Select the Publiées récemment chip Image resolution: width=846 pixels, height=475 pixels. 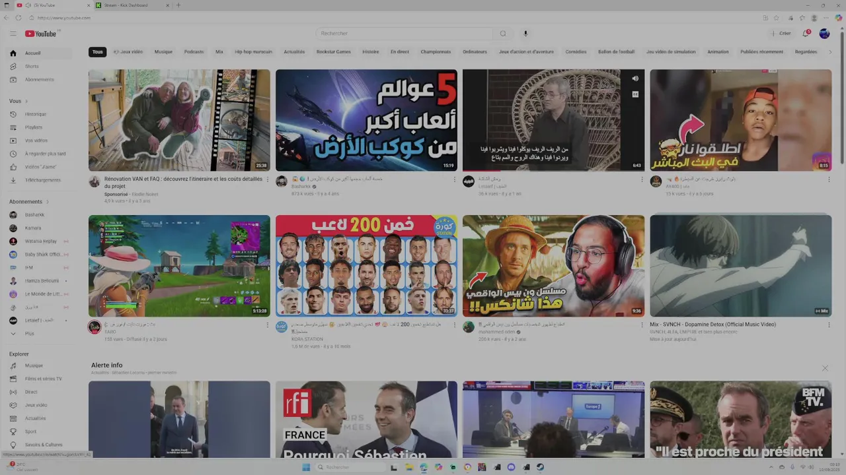pyautogui.click(x=761, y=51)
